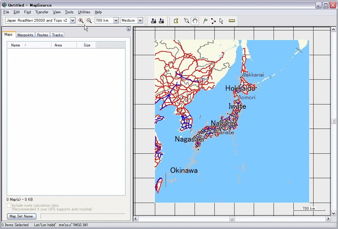Select the Hand pan tool

coord(195,21)
